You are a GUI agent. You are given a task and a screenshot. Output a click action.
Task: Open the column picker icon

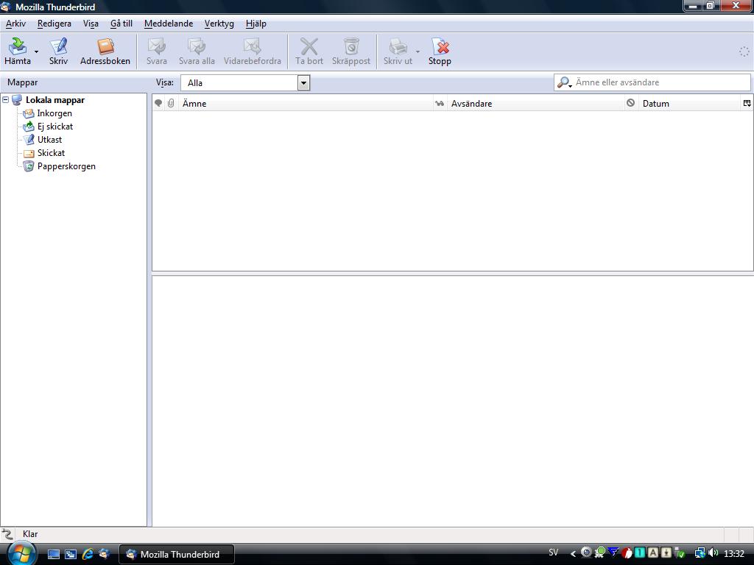tap(747, 103)
